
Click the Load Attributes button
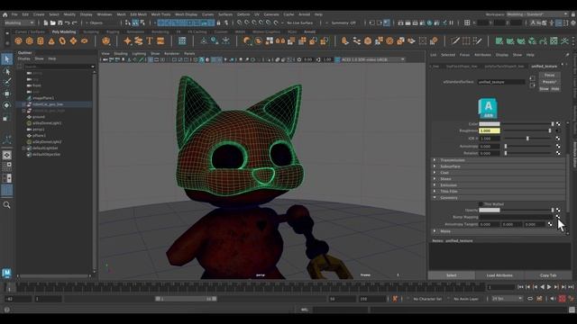point(499,275)
